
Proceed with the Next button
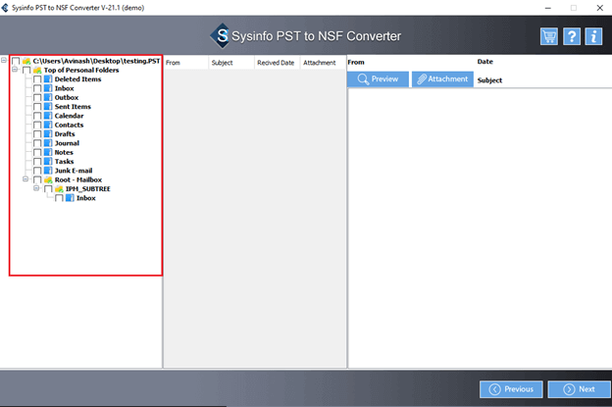click(x=580, y=389)
